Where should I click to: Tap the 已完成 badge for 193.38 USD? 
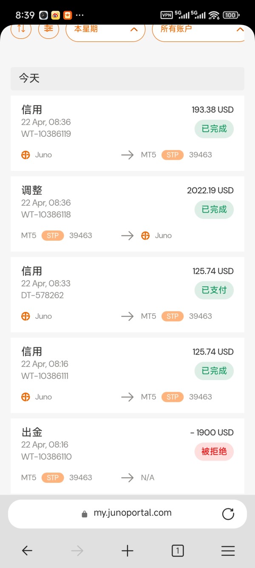click(x=214, y=129)
